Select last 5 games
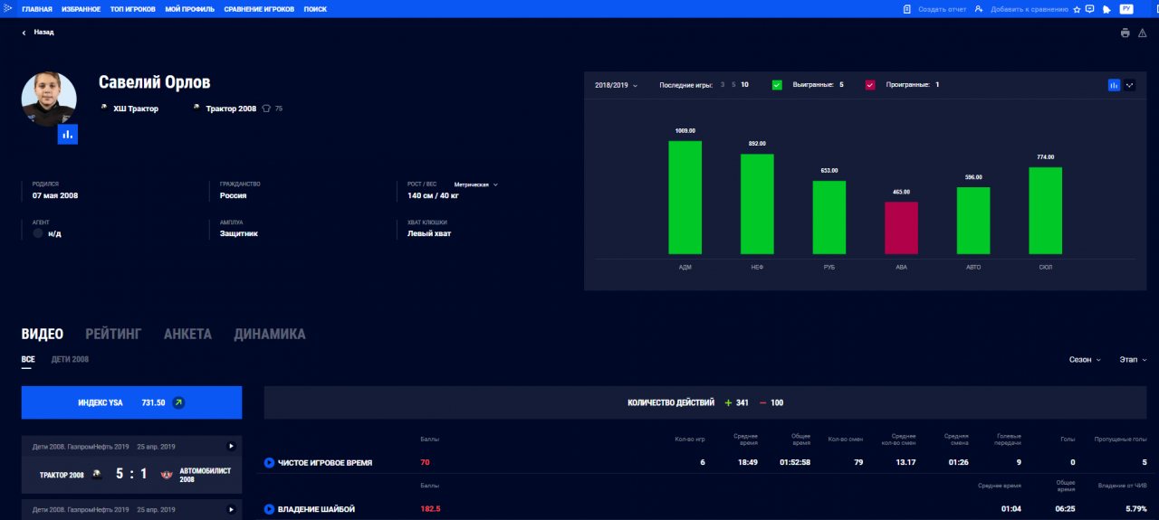 [733, 84]
